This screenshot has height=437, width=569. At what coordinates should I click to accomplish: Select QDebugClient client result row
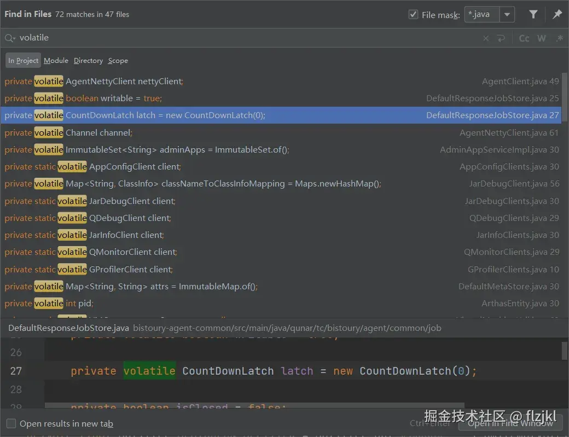[x=281, y=218]
